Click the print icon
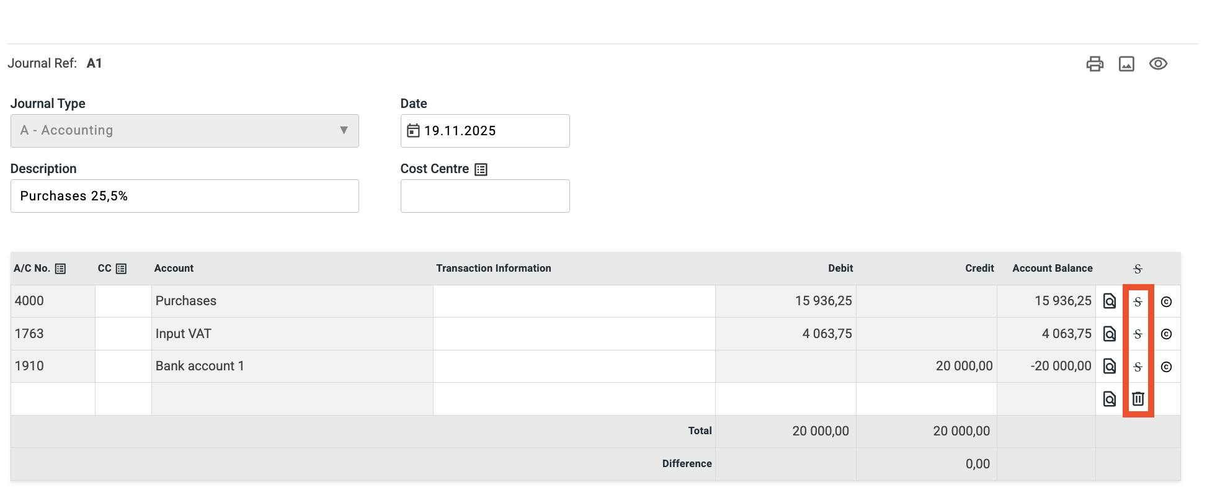Screen dimensions: 1207x495 coord(1095,64)
